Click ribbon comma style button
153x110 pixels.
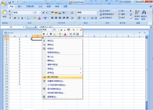click(88, 18)
